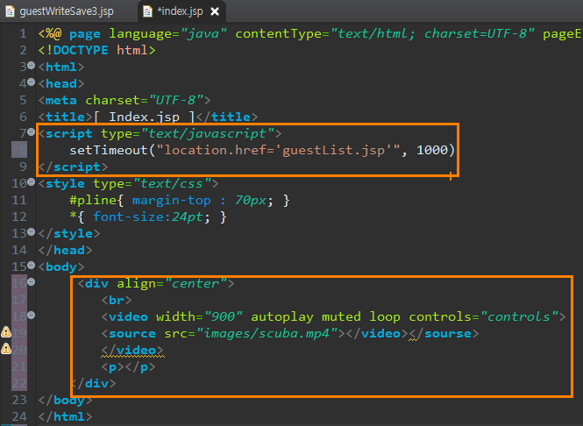The height and width of the screenshot is (426, 583).
Task: Click the [ Index.jsp ] title text
Action: 145,117
